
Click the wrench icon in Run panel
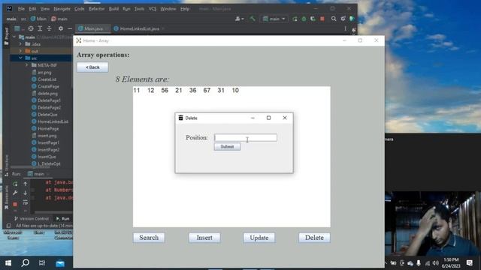(15, 193)
